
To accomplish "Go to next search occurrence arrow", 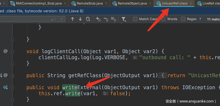I will pos(80,19).
